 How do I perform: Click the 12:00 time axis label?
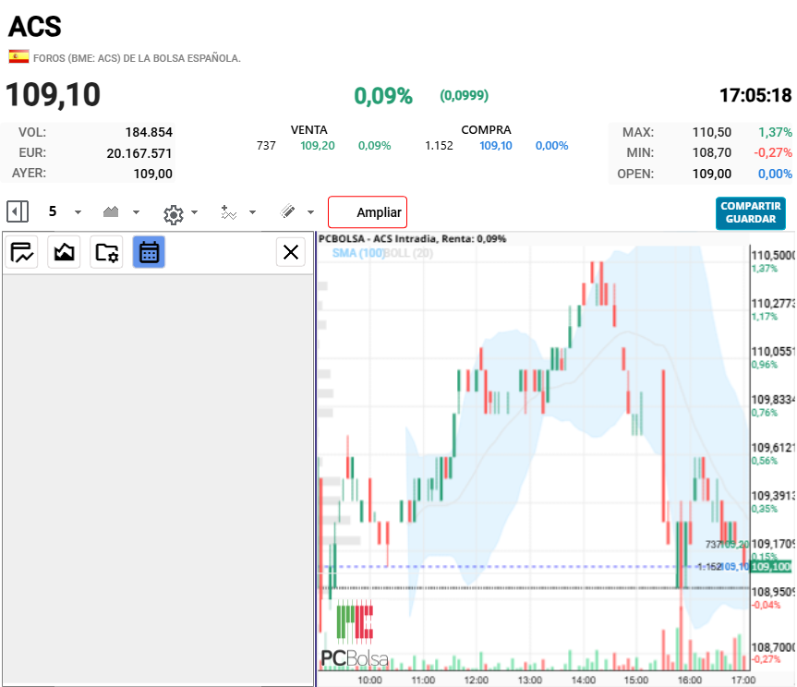(x=477, y=680)
